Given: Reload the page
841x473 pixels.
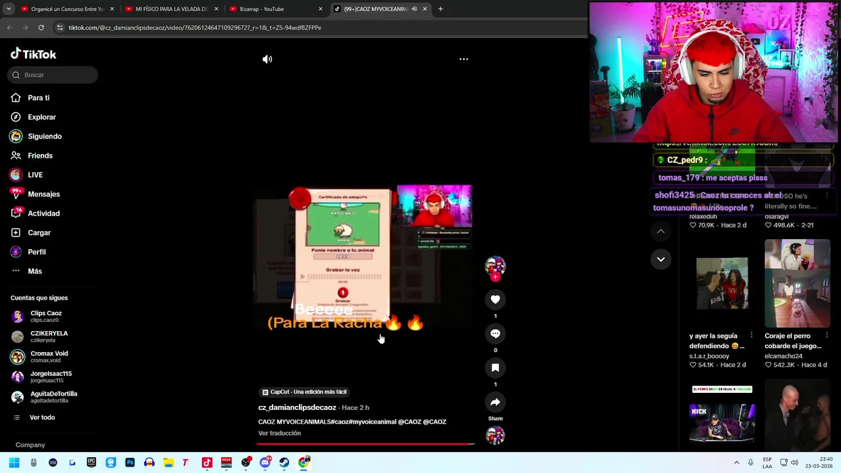Looking at the screenshot, I should (x=41, y=28).
